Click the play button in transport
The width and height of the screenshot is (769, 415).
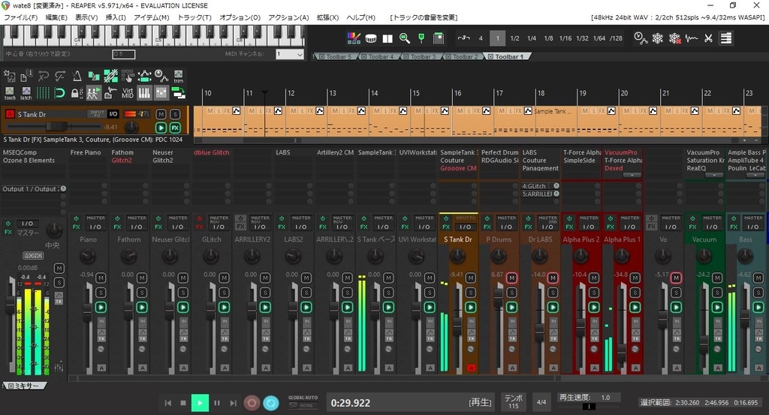[x=200, y=403]
